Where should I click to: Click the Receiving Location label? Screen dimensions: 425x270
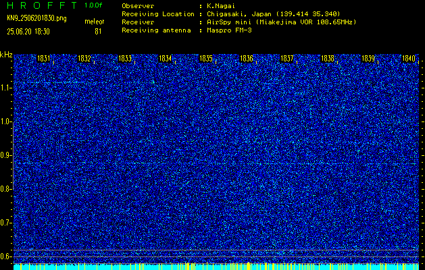point(158,13)
